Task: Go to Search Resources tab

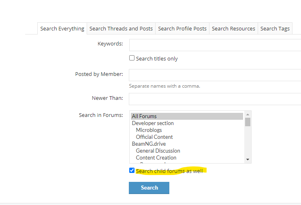Action: point(233,29)
